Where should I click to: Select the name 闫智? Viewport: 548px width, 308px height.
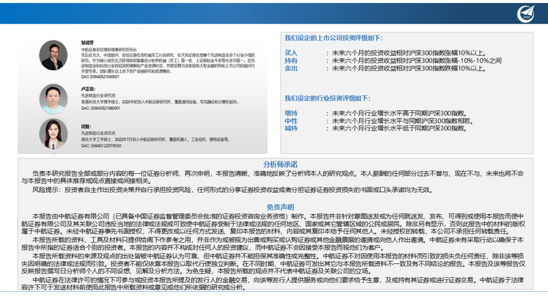(86, 127)
